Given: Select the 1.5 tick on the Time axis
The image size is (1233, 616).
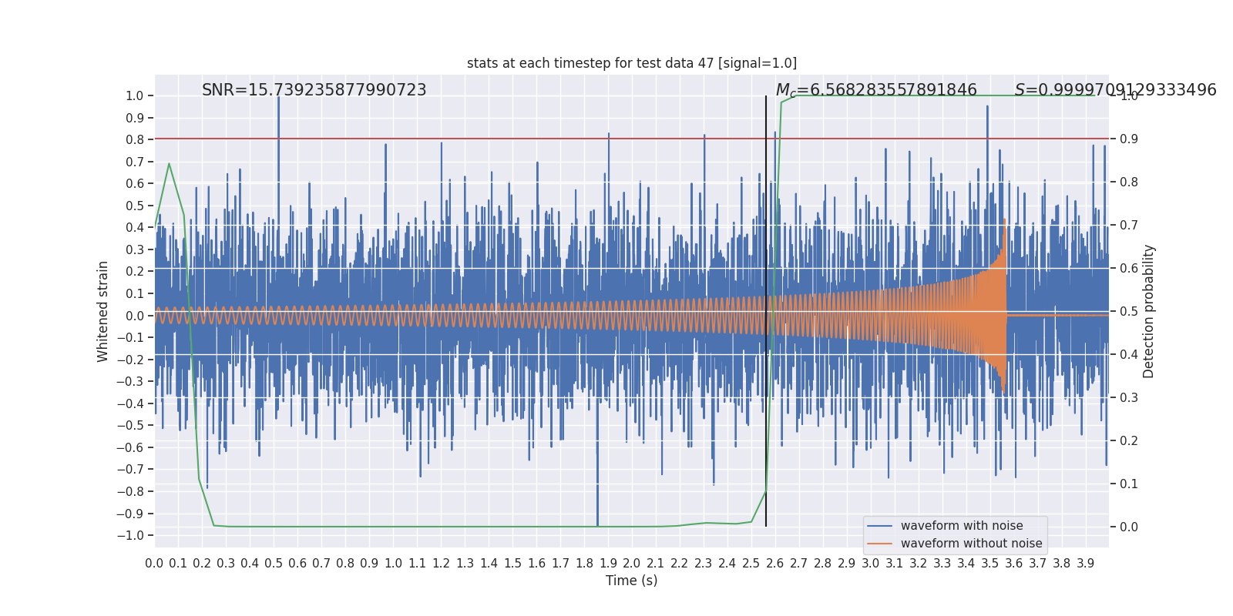Looking at the screenshot, I should coord(512,564).
